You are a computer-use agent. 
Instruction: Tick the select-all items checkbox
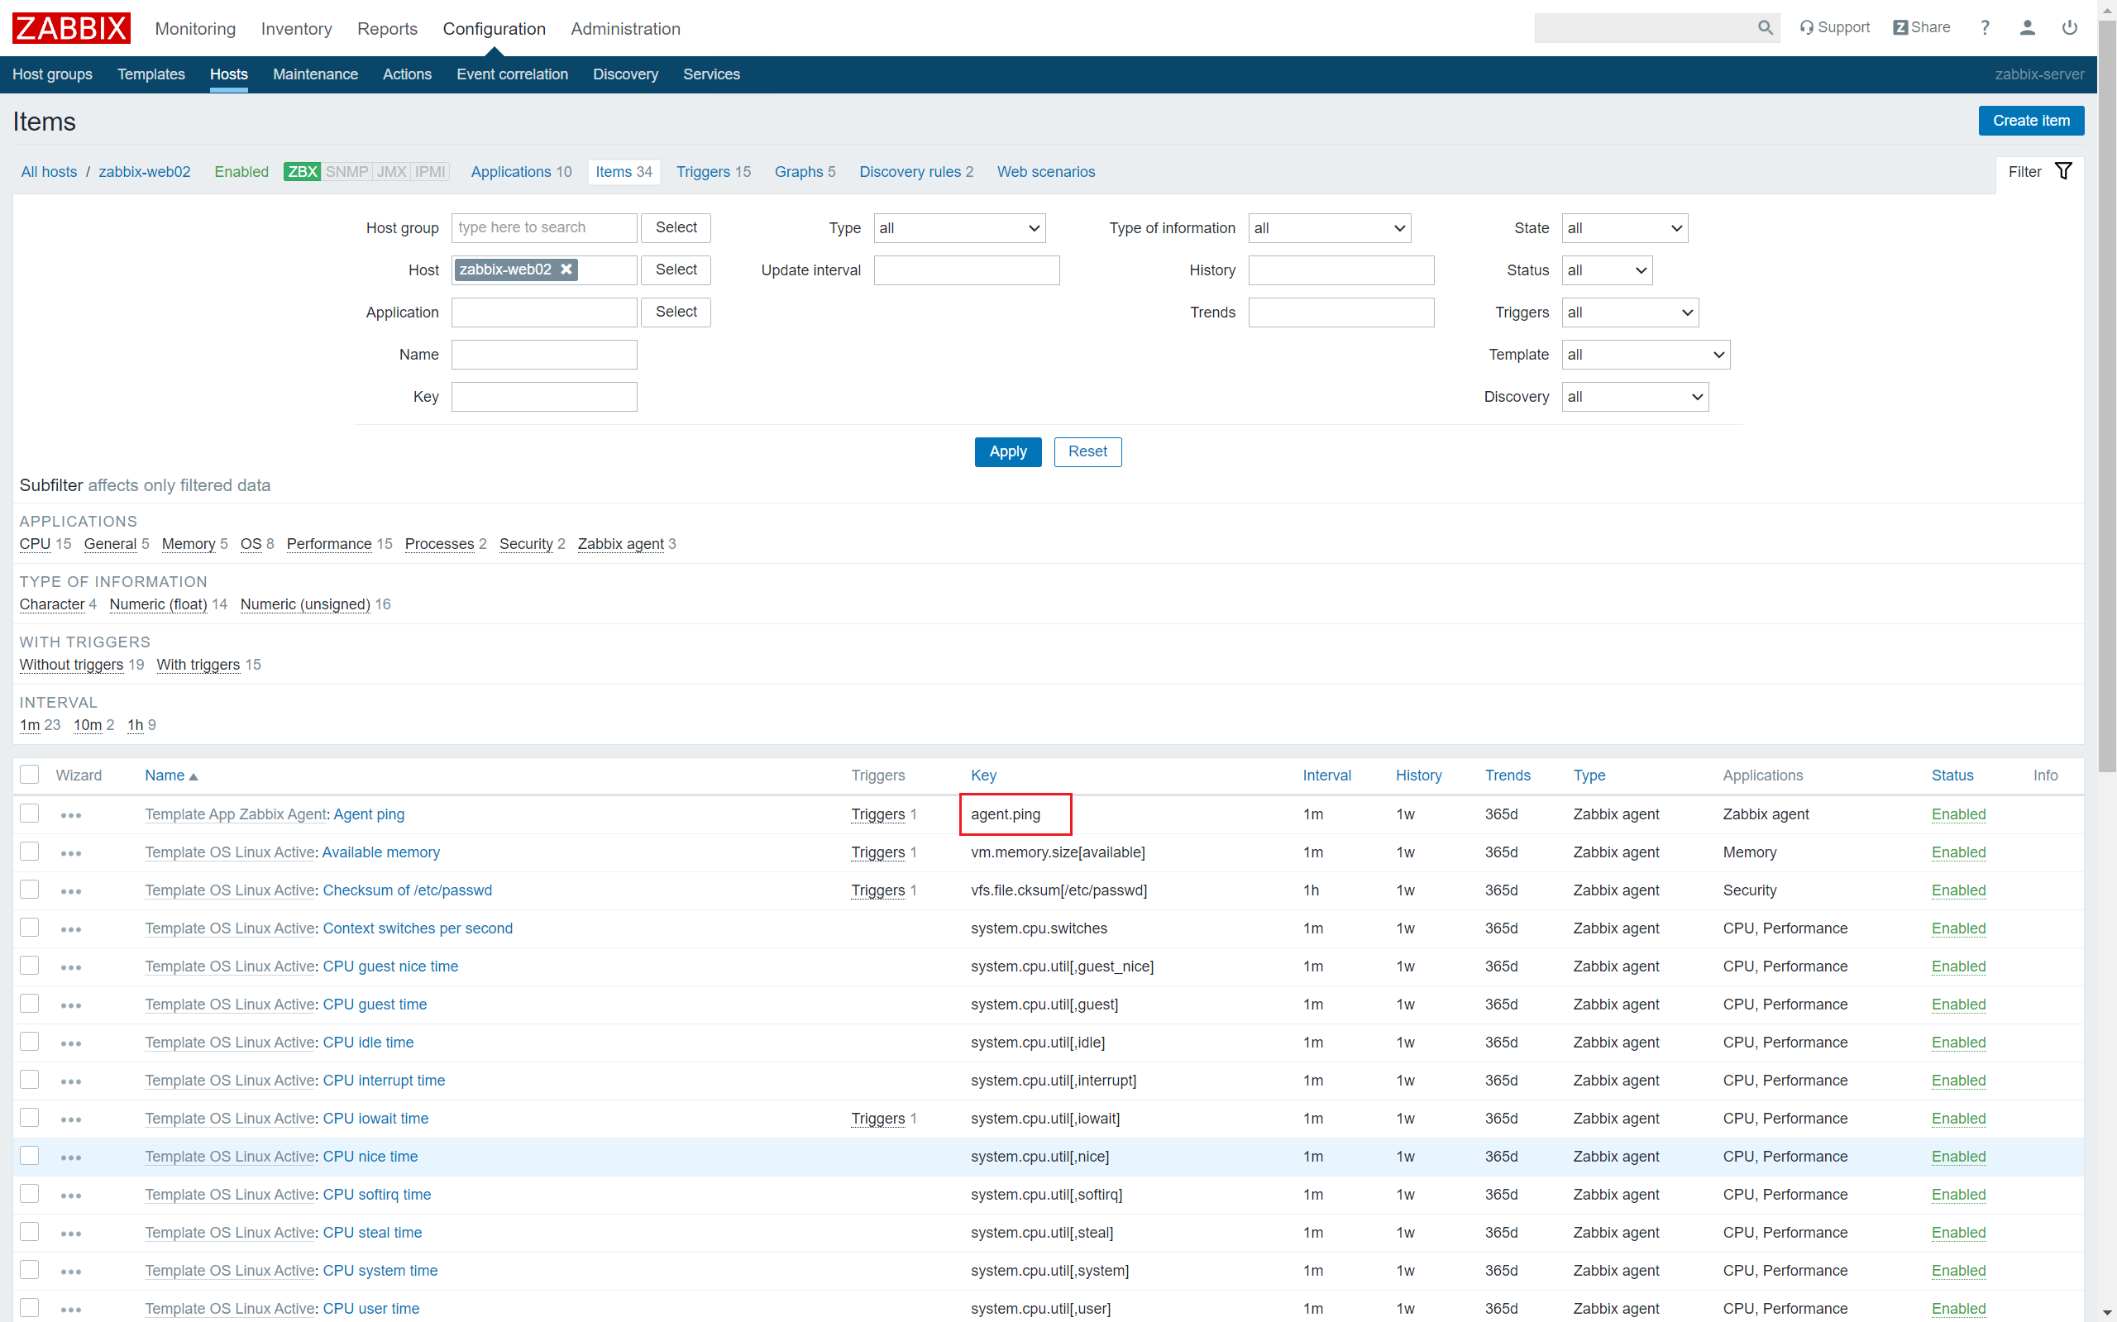[30, 775]
